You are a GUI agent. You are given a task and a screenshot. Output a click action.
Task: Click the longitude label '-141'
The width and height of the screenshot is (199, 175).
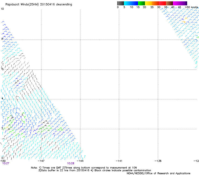click(119, 161)
